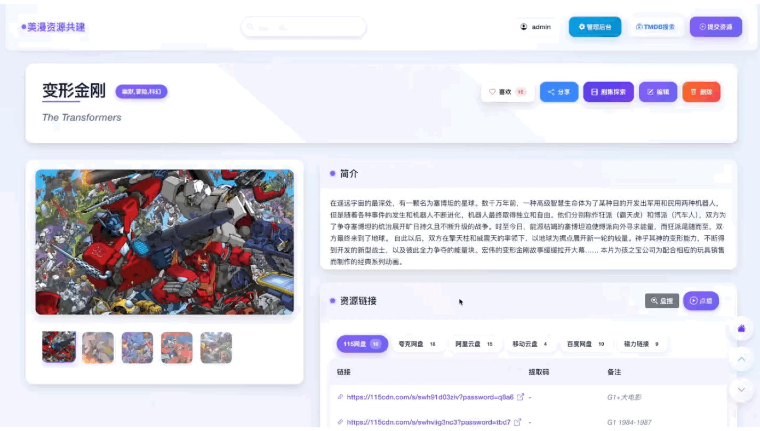Go home via 美漫资源共建 logo
760x431 pixels.
53,27
